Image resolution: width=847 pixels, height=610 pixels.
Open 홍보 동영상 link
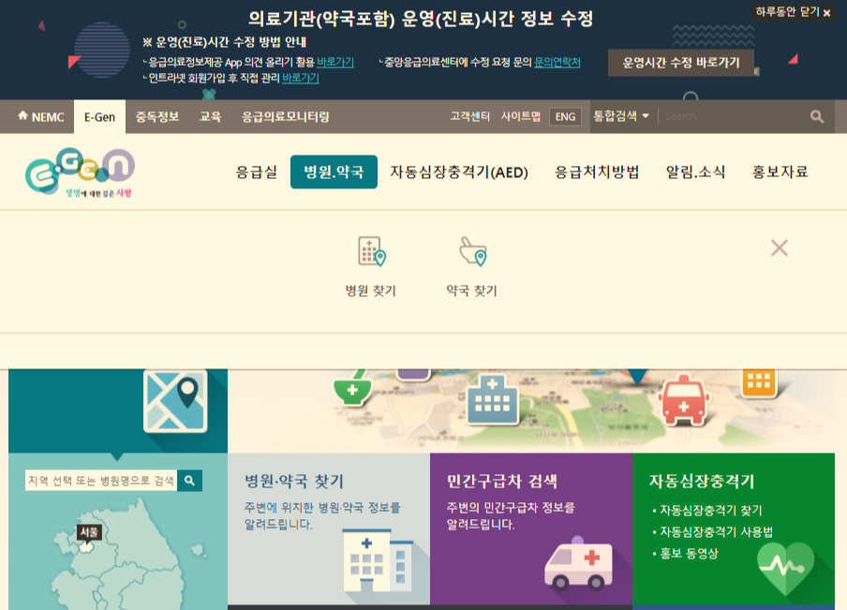[x=689, y=553]
